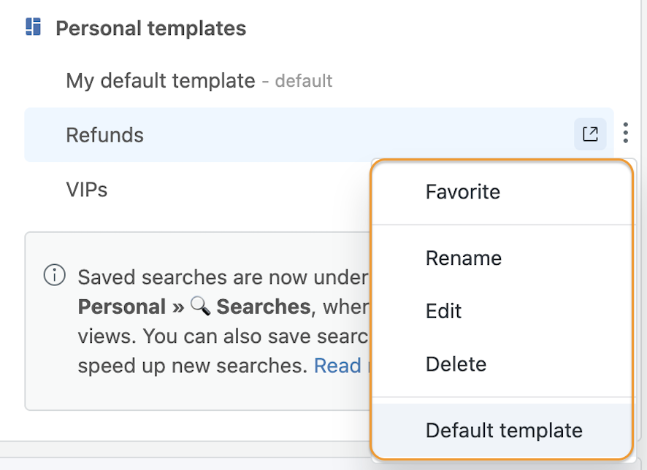The width and height of the screenshot is (647, 470).
Task: Click the bold Searches text
Action: [264, 307]
